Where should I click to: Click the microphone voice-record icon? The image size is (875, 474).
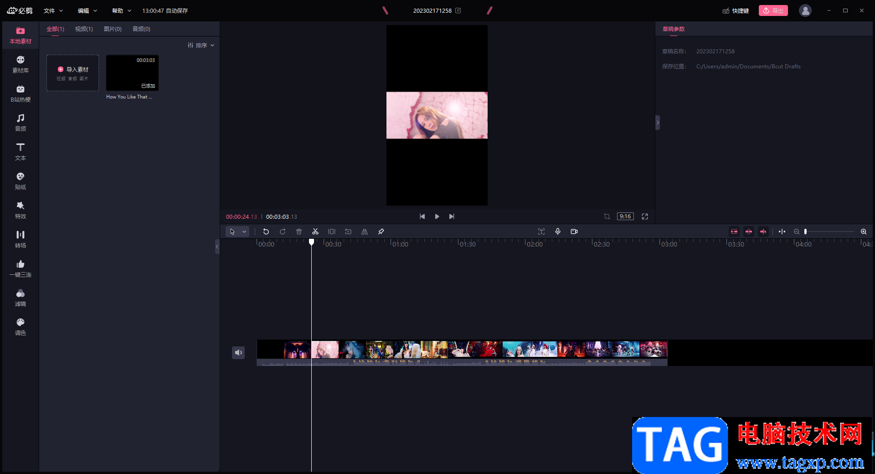point(558,232)
